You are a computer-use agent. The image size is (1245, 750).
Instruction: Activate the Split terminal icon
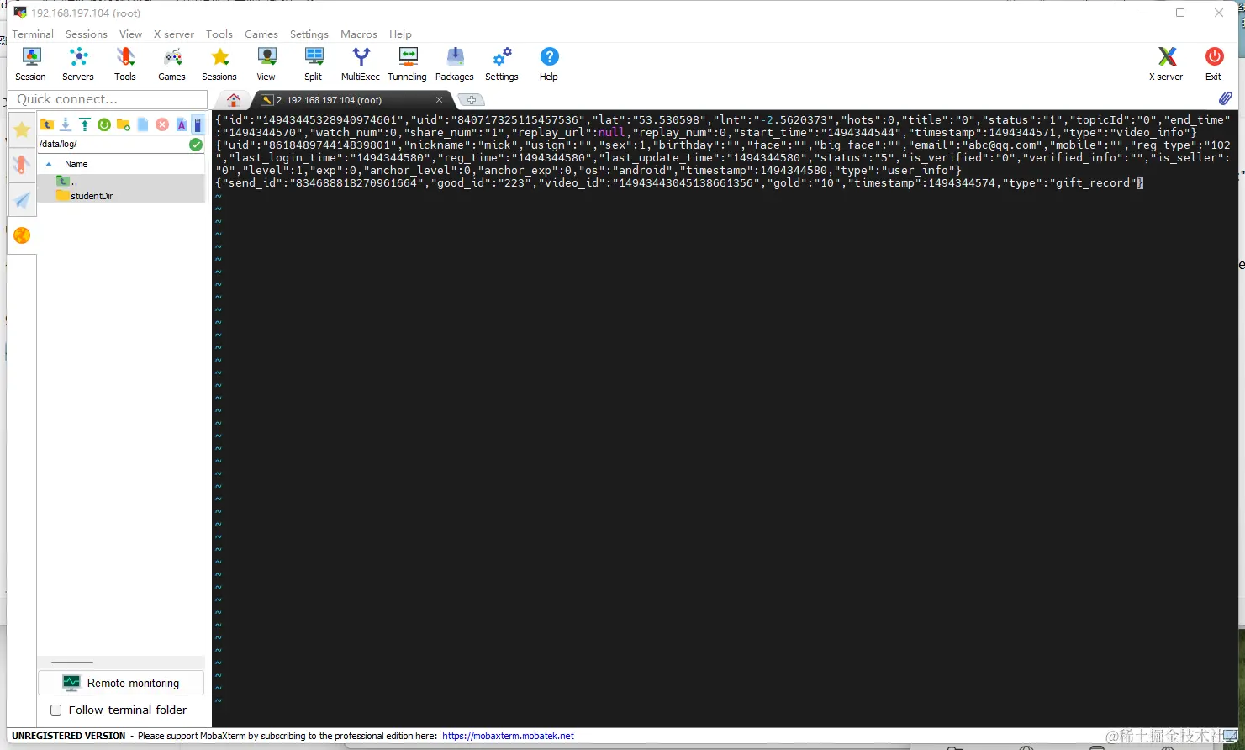click(314, 64)
